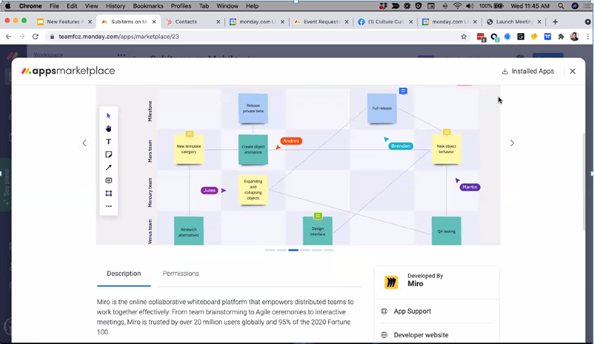Screen dimensions: 594x344
Task: Open the Developer website link
Action: (x=421, y=335)
